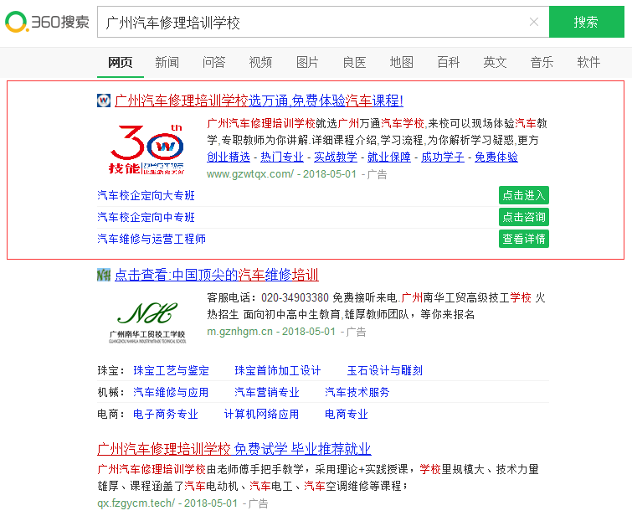Go to the 软件 tab

pyautogui.click(x=588, y=62)
